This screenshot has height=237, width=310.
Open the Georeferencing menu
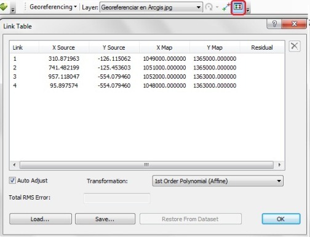click(53, 7)
